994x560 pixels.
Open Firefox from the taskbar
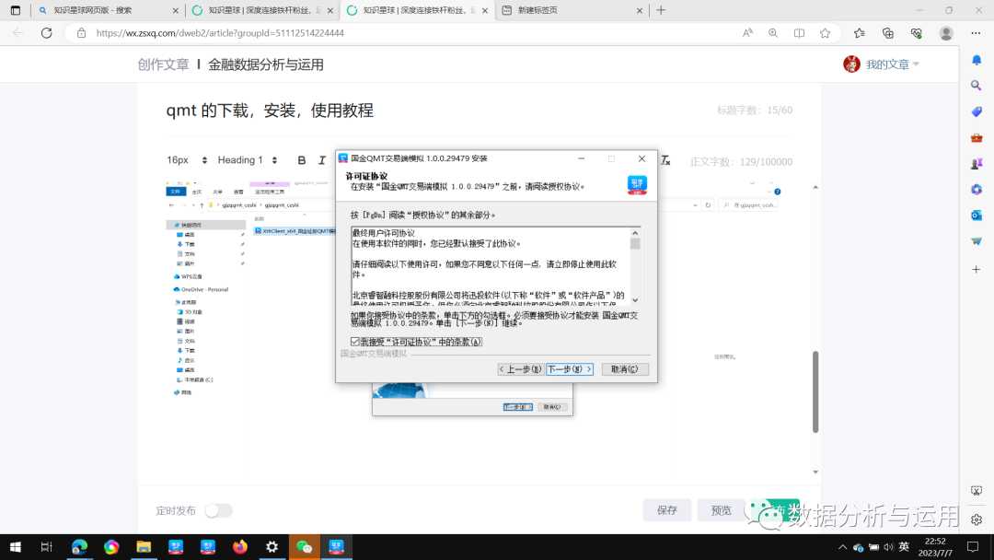(239, 547)
